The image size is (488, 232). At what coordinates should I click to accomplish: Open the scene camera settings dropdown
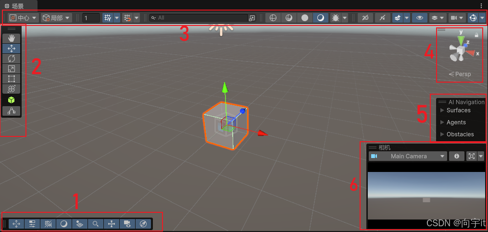click(x=457, y=18)
